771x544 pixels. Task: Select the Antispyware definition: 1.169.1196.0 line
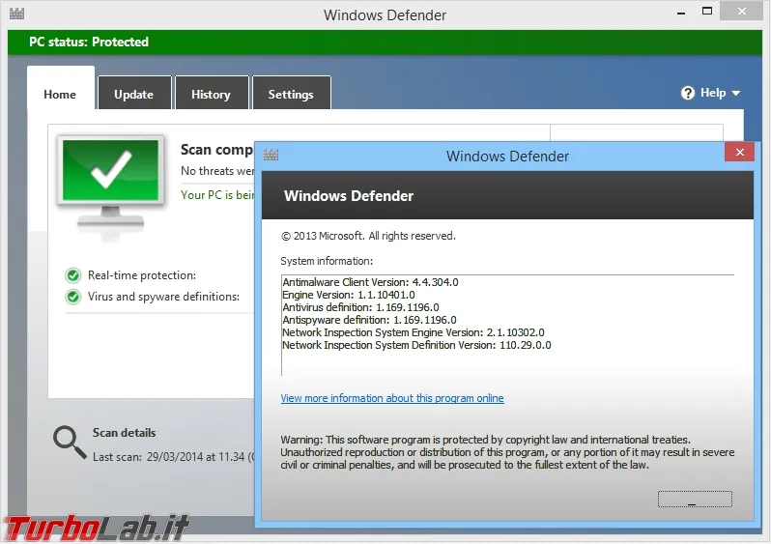[369, 320]
